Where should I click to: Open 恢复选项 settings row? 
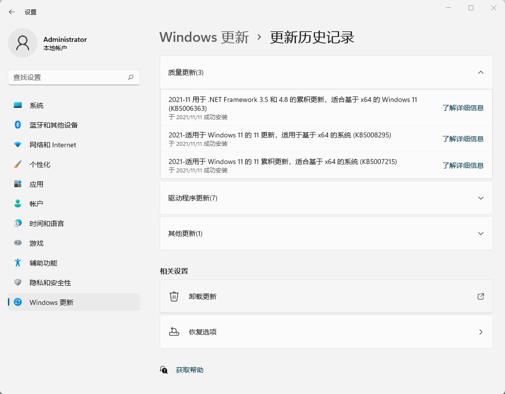(326, 331)
